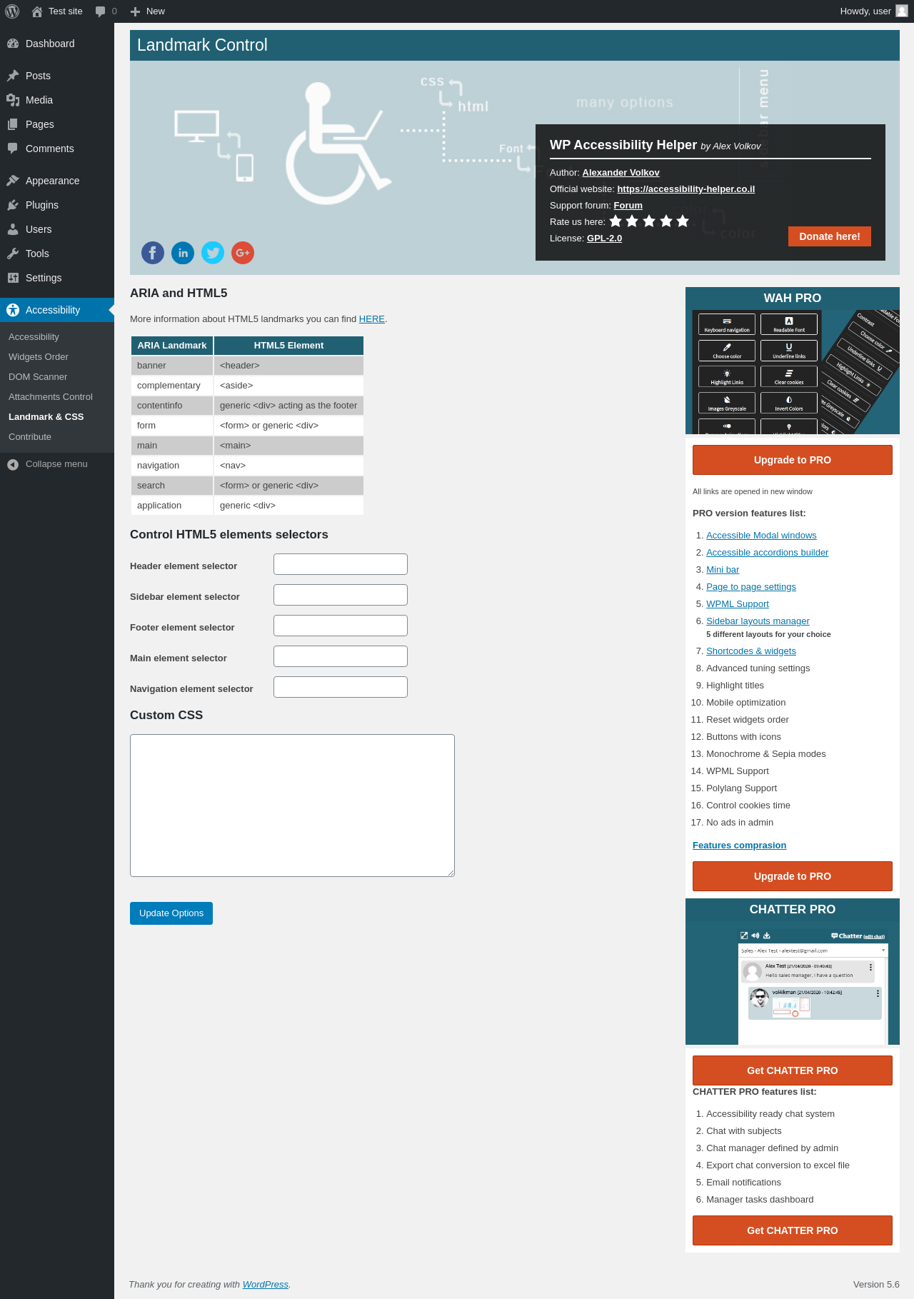Open the Accessibility submenu item
The width and height of the screenshot is (914, 1299).
click(34, 337)
